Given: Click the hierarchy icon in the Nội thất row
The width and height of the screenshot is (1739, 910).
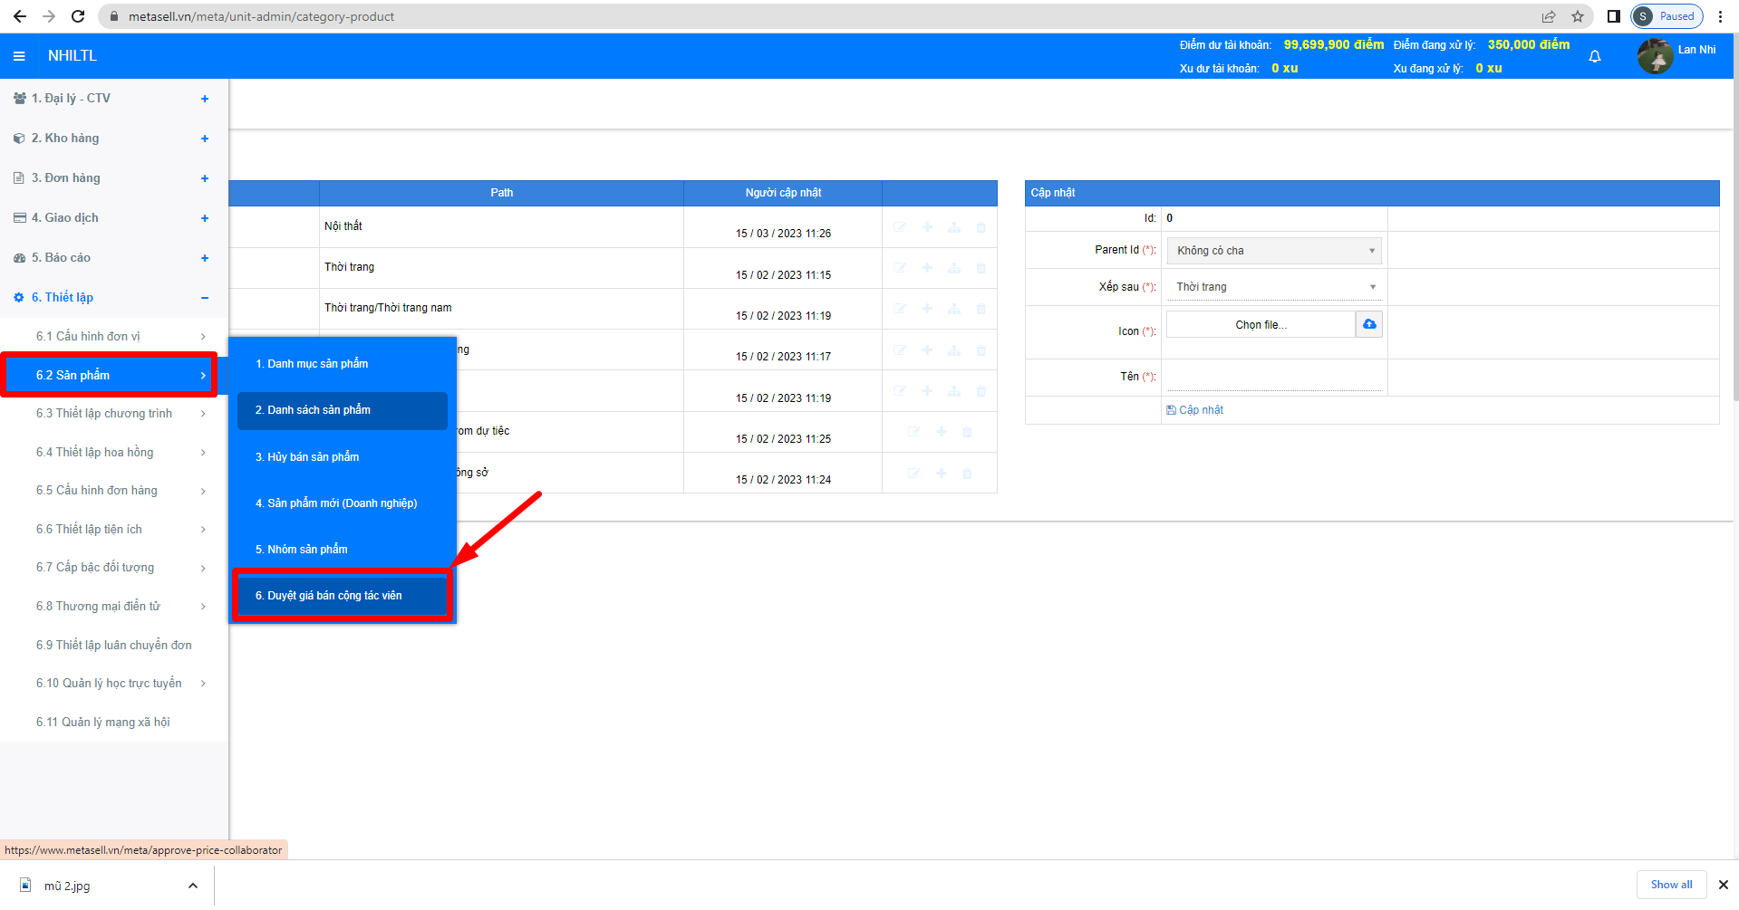Looking at the screenshot, I should (x=953, y=227).
